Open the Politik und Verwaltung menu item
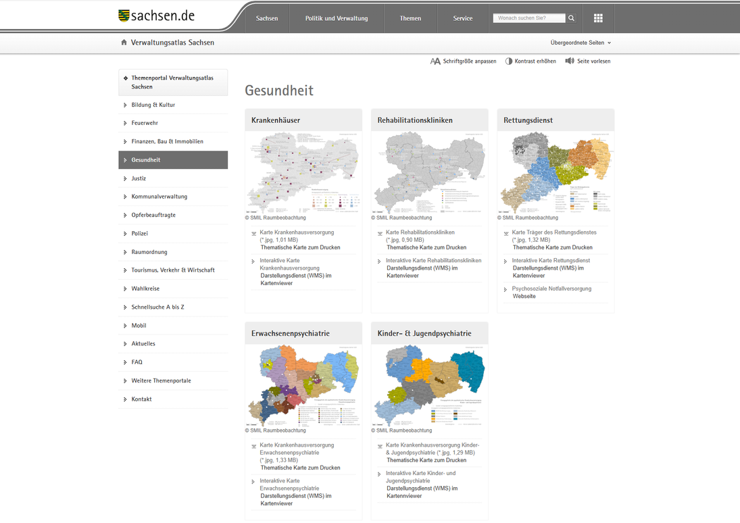The width and height of the screenshot is (740, 523). [337, 18]
